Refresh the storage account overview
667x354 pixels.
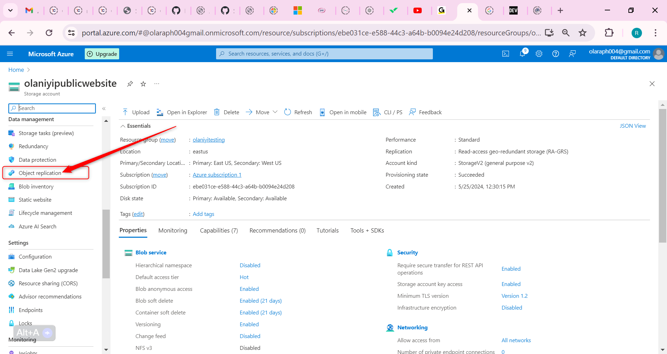[x=298, y=112]
